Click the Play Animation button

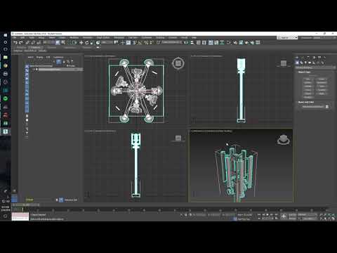tap(267, 214)
